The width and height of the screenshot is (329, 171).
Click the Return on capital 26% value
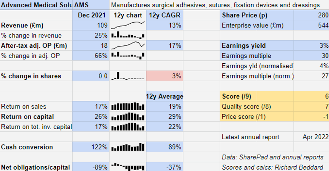(x=91, y=116)
